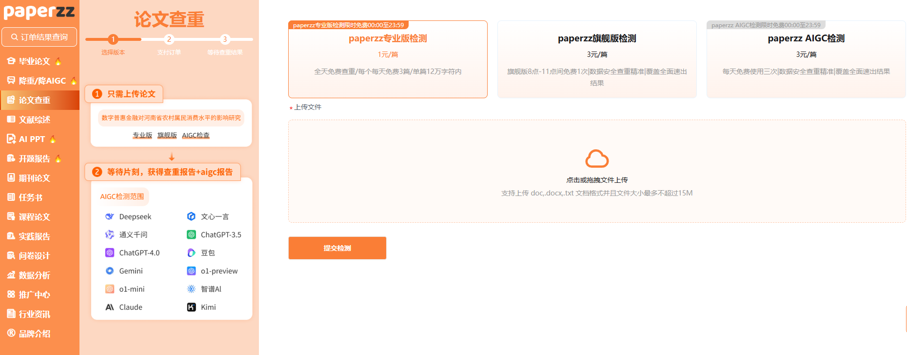Click the paperzz logo
907x355 pixels.
coord(39,12)
